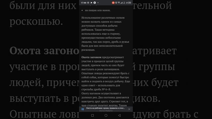Tap the line 'найти и поднять в воздух добычу. Еще'

point(106,81)
